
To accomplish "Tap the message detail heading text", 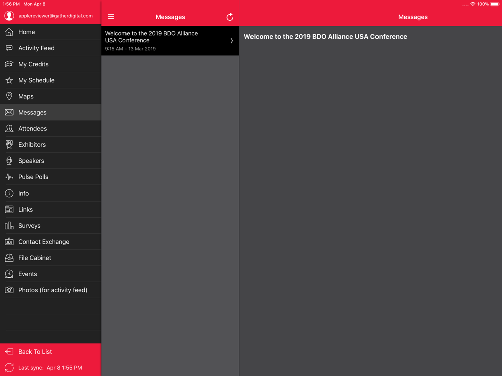I will point(325,37).
